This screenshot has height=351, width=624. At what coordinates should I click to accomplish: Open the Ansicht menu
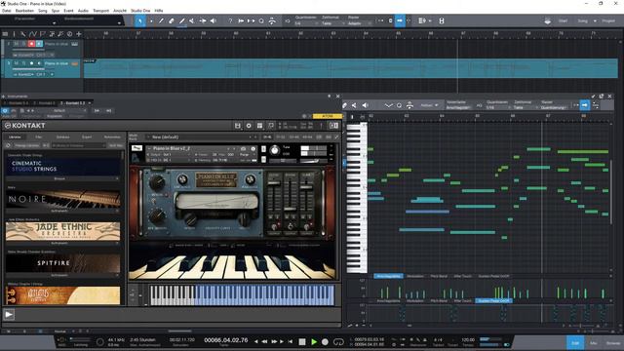(120, 11)
